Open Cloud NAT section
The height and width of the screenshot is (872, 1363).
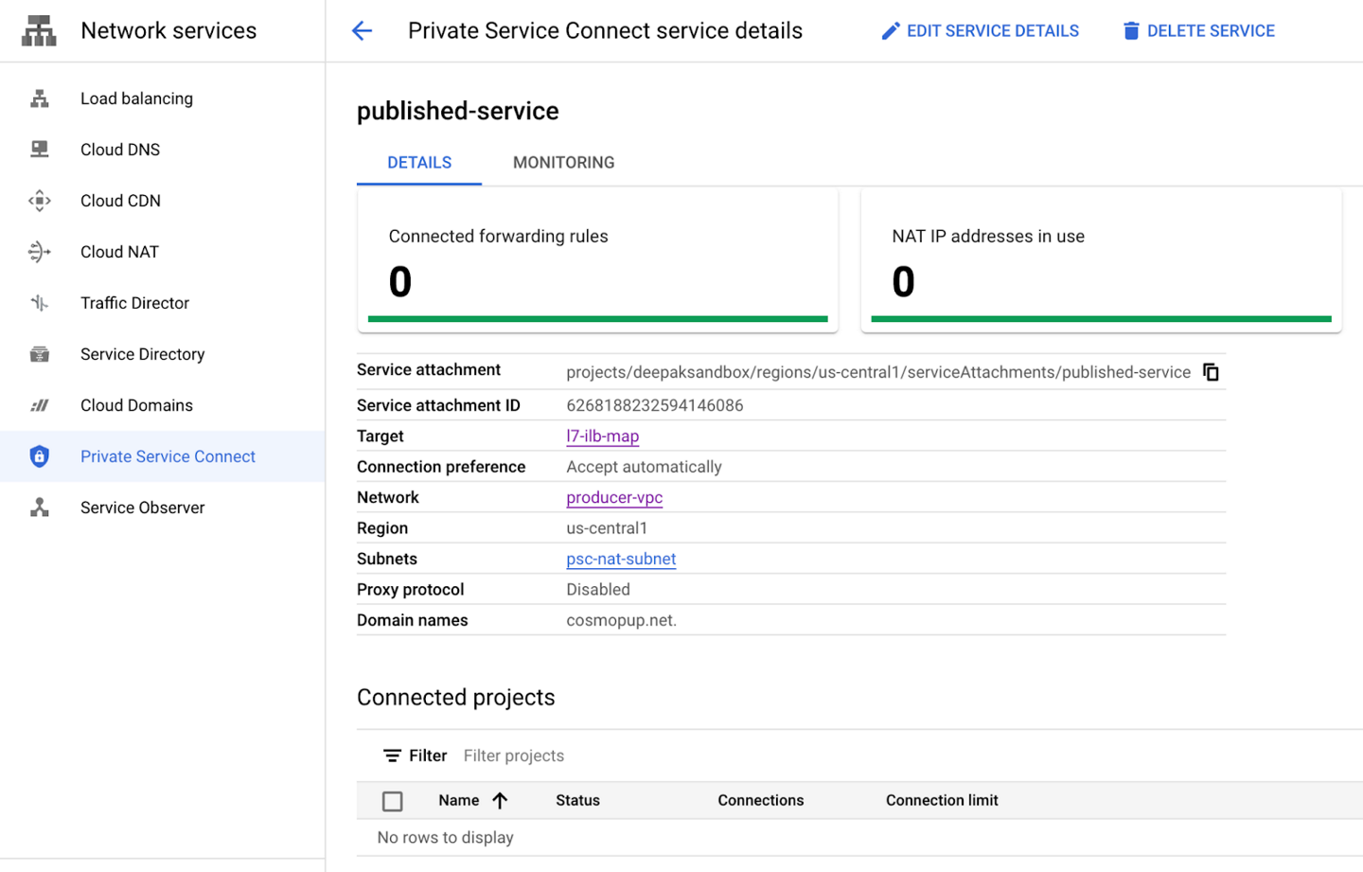pyautogui.click(x=119, y=251)
